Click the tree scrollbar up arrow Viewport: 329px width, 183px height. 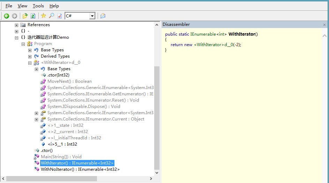point(157,25)
